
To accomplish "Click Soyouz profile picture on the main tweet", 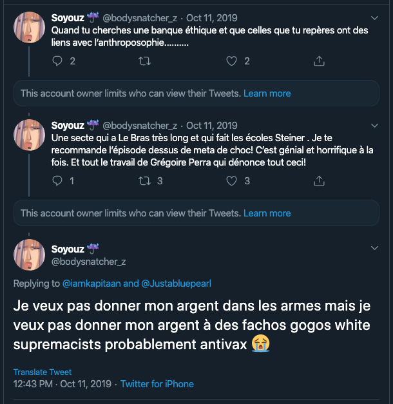I will [x=29, y=255].
